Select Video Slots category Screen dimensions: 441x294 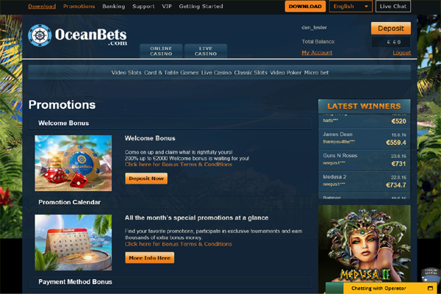[126, 73]
